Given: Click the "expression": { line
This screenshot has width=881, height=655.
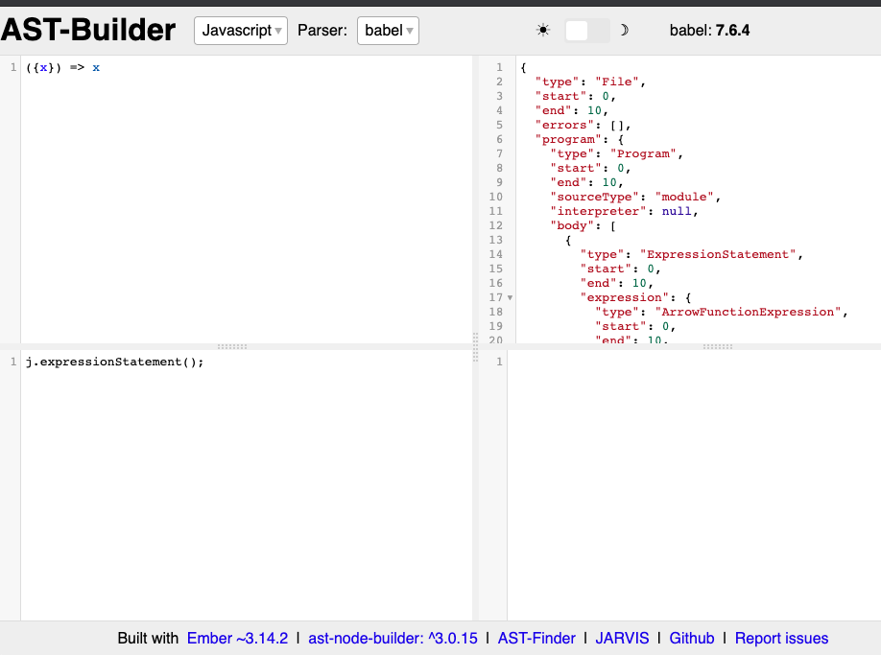Looking at the screenshot, I should [635, 298].
